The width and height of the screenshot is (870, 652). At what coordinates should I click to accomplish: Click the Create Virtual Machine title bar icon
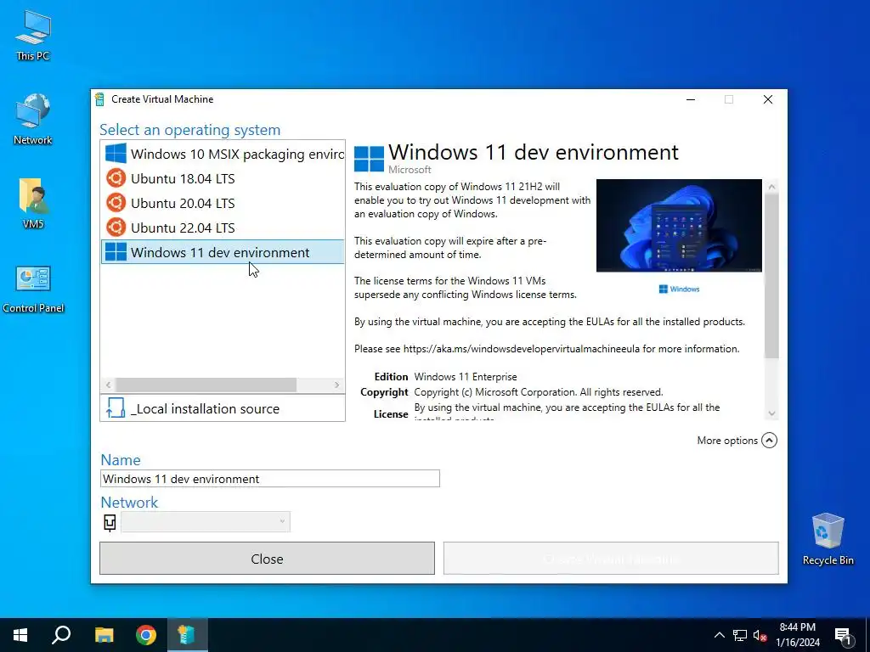(x=100, y=99)
